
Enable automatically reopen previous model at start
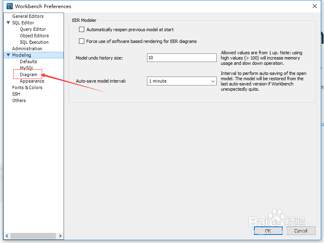tap(82, 29)
